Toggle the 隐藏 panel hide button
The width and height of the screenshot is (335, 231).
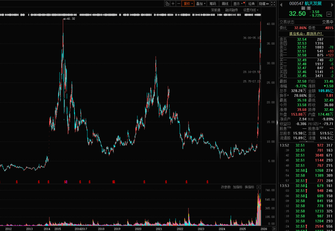tap(264, 4)
